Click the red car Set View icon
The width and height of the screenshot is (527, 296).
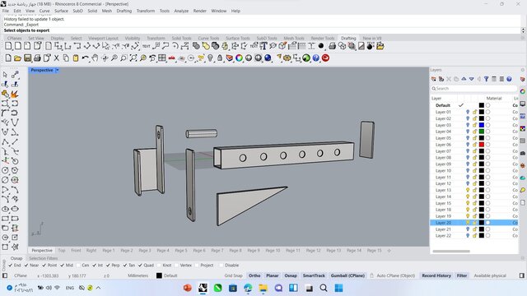click(x=172, y=58)
